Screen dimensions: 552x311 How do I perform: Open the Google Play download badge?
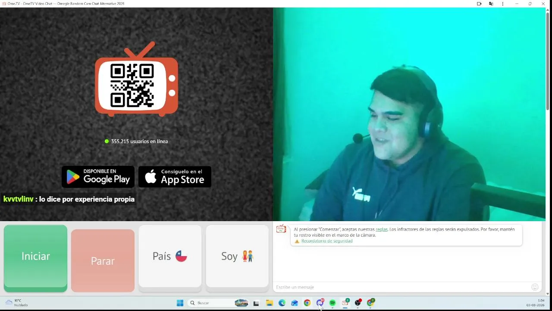coord(98,177)
